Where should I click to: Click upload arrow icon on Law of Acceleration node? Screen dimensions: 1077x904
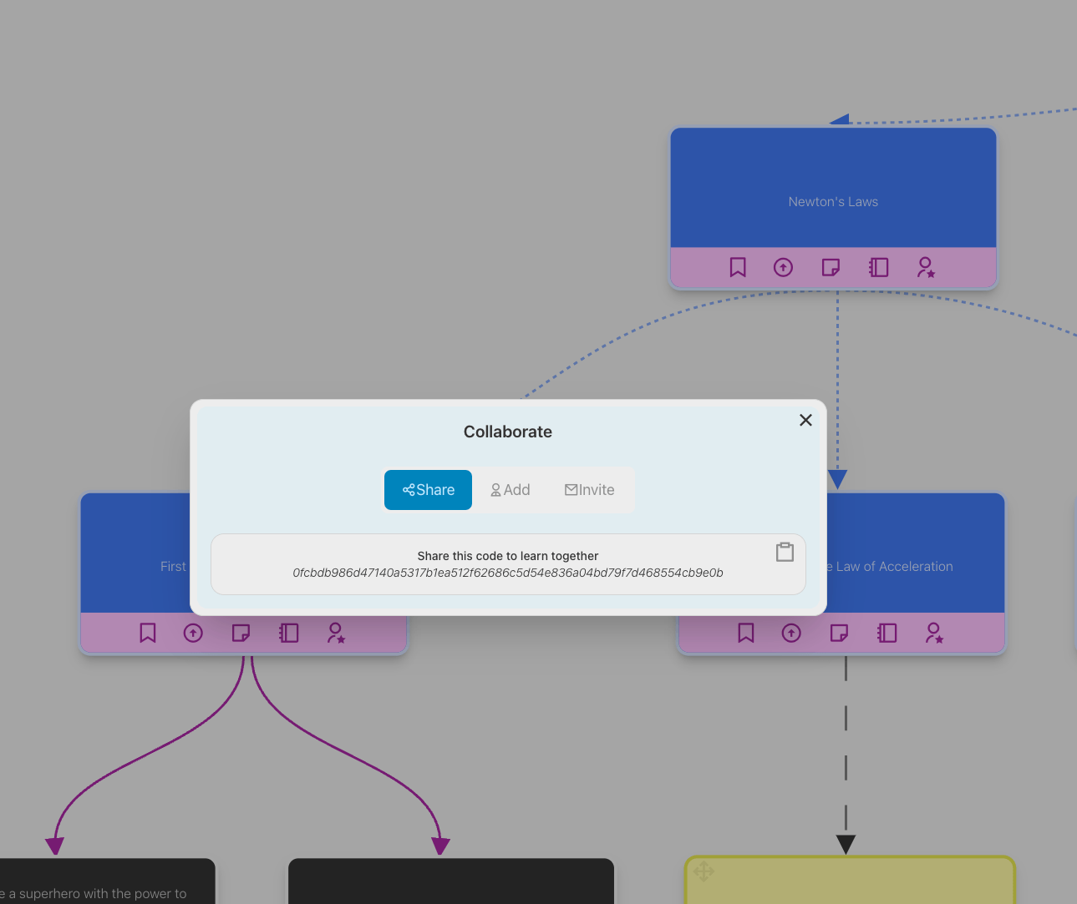click(x=791, y=633)
